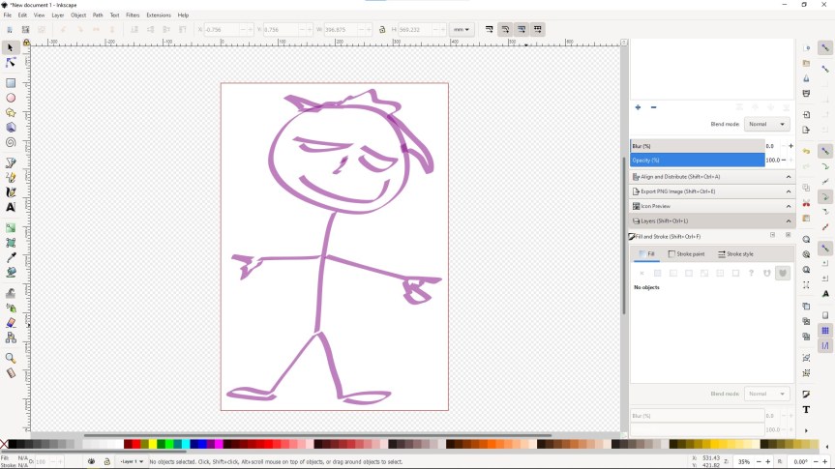Image resolution: width=835 pixels, height=469 pixels.
Task: Switch to the Stroke style tab
Action: click(x=736, y=254)
